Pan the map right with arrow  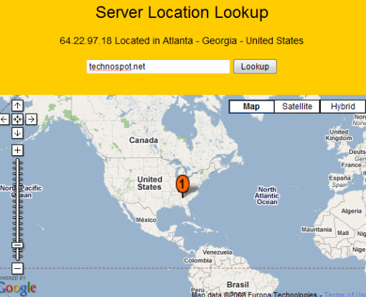(x=31, y=119)
